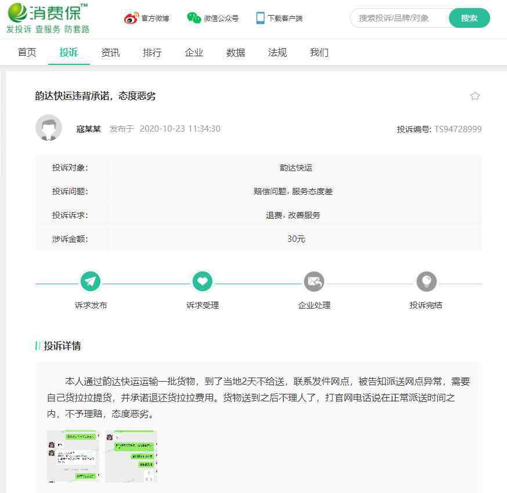Open the 法规 navigation tab
This screenshot has height=493, width=507.
pos(277,52)
